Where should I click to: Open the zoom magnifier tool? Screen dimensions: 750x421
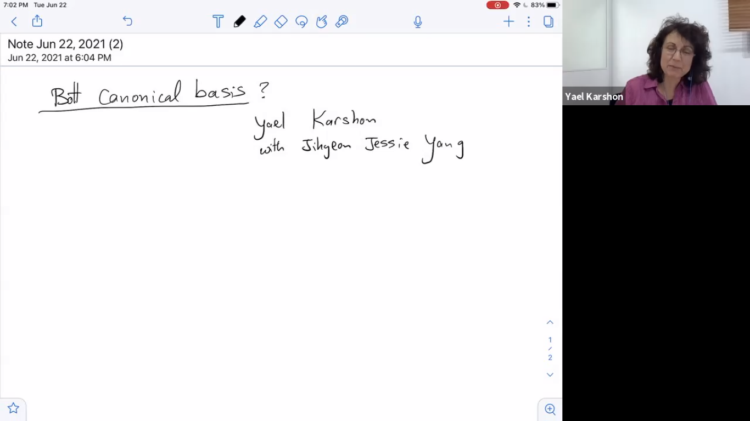[550, 409]
